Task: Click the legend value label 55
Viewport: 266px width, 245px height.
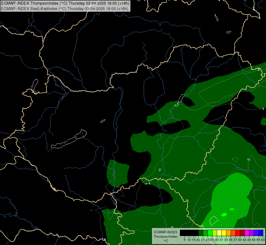Action: [x=258, y=240]
